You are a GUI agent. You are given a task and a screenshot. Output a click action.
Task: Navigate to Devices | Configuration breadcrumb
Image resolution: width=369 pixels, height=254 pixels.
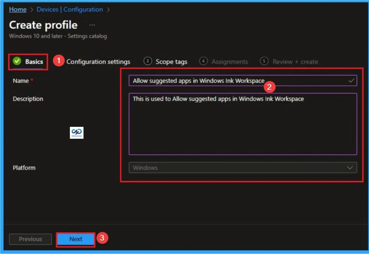tap(70, 9)
